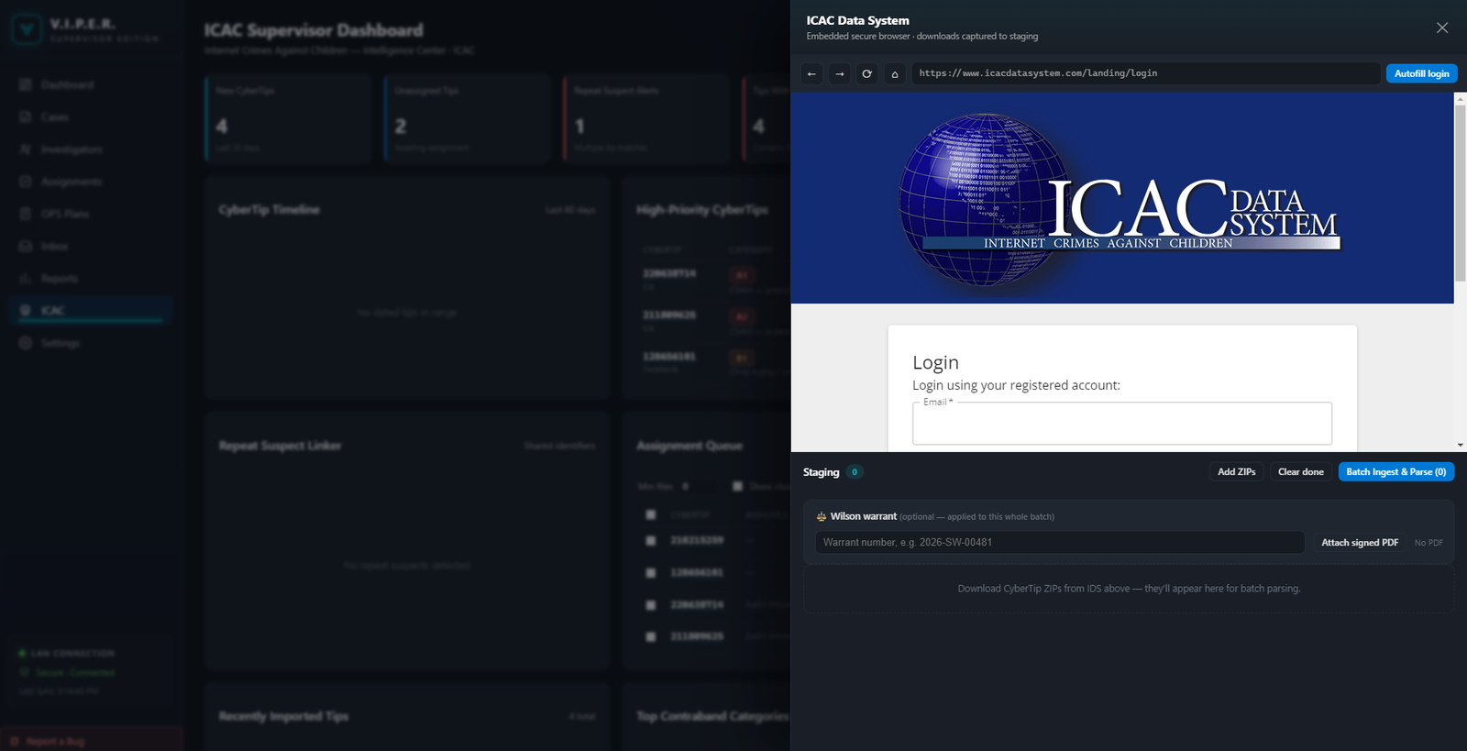Start Batch Ingest & Parse
This screenshot has height=751, width=1467.
pos(1395,471)
